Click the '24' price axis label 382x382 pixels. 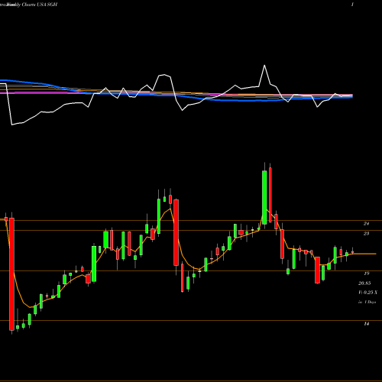click(366, 224)
